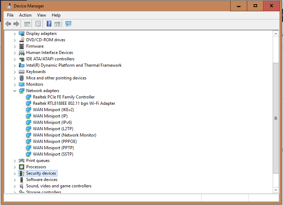Collapse the Network adapters node
The image size is (283, 205).
click(15, 91)
